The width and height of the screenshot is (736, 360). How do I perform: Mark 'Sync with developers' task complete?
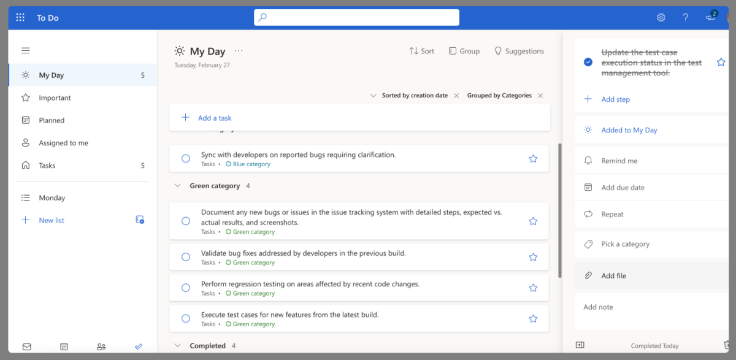186,159
